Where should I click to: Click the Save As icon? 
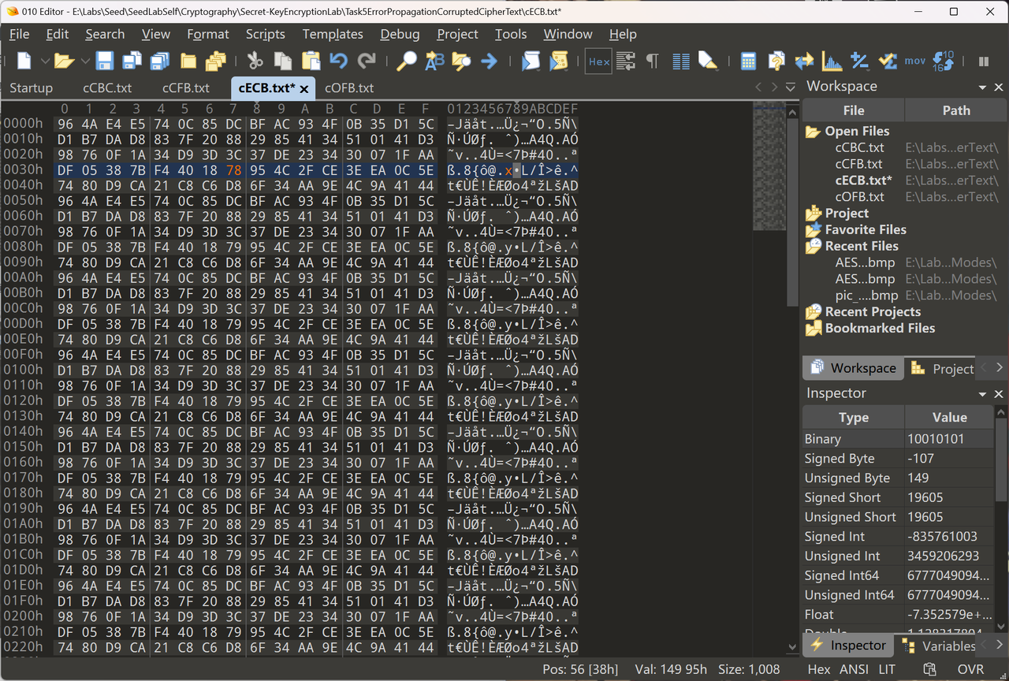[x=132, y=61]
